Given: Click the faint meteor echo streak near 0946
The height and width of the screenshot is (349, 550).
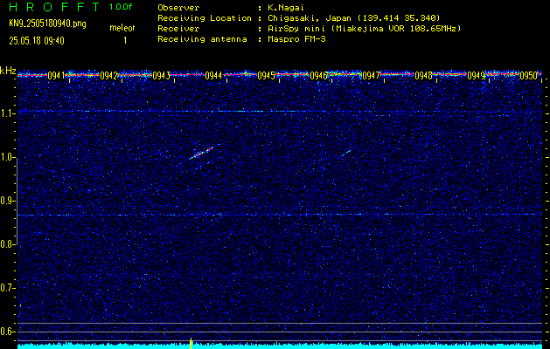Looking at the screenshot, I should [346, 153].
